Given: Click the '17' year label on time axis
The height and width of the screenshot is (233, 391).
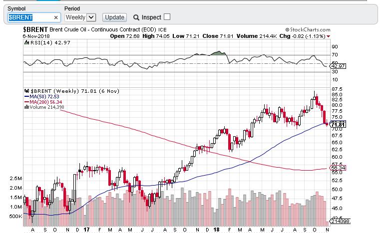Looking at the screenshot, I should [86, 230].
